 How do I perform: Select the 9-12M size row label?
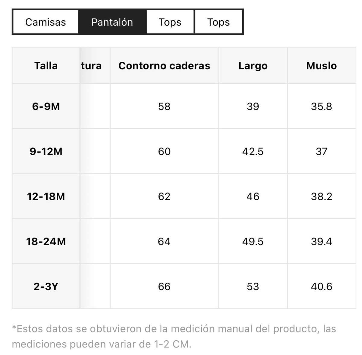[46, 151]
